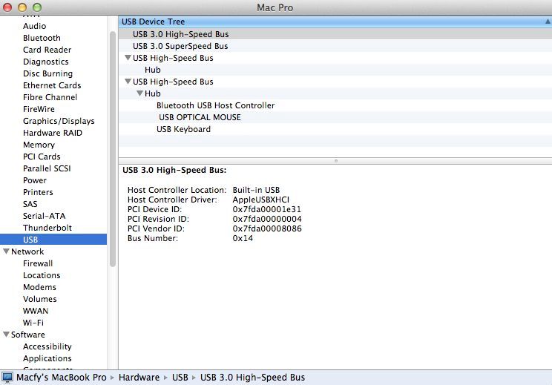Open Locations under Network
Viewport: 552px width, 385px height.
[42, 275]
